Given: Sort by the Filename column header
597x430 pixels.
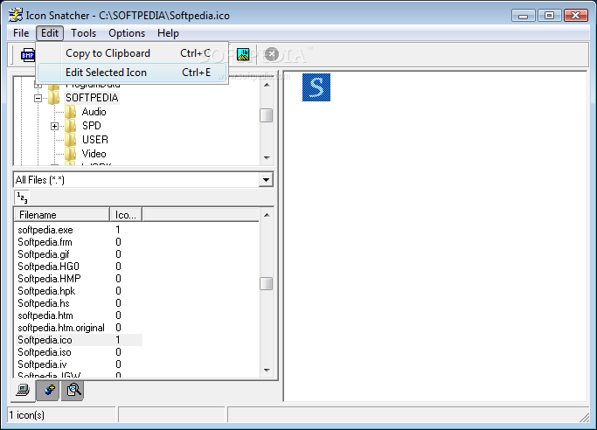Looking at the screenshot, I should (x=62, y=215).
